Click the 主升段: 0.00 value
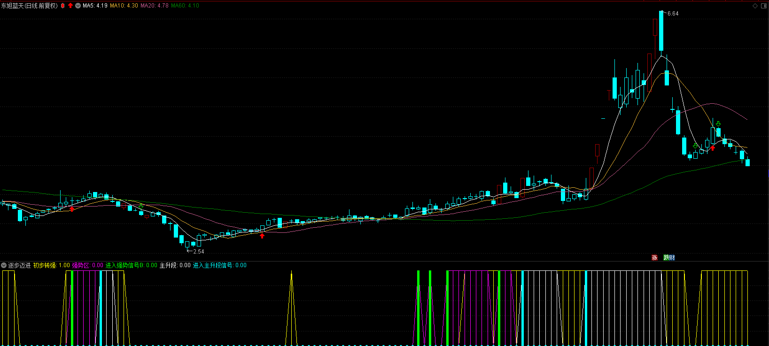This screenshot has width=769, height=346. (x=175, y=265)
